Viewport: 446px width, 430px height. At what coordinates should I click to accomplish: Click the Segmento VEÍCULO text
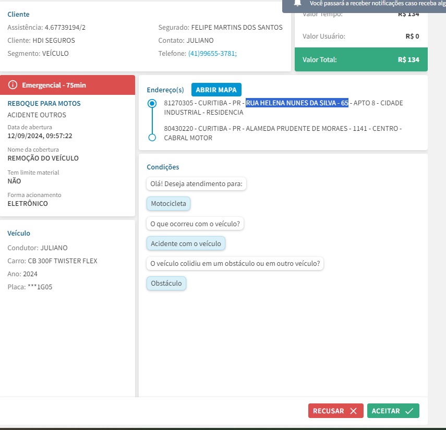coord(38,54)
